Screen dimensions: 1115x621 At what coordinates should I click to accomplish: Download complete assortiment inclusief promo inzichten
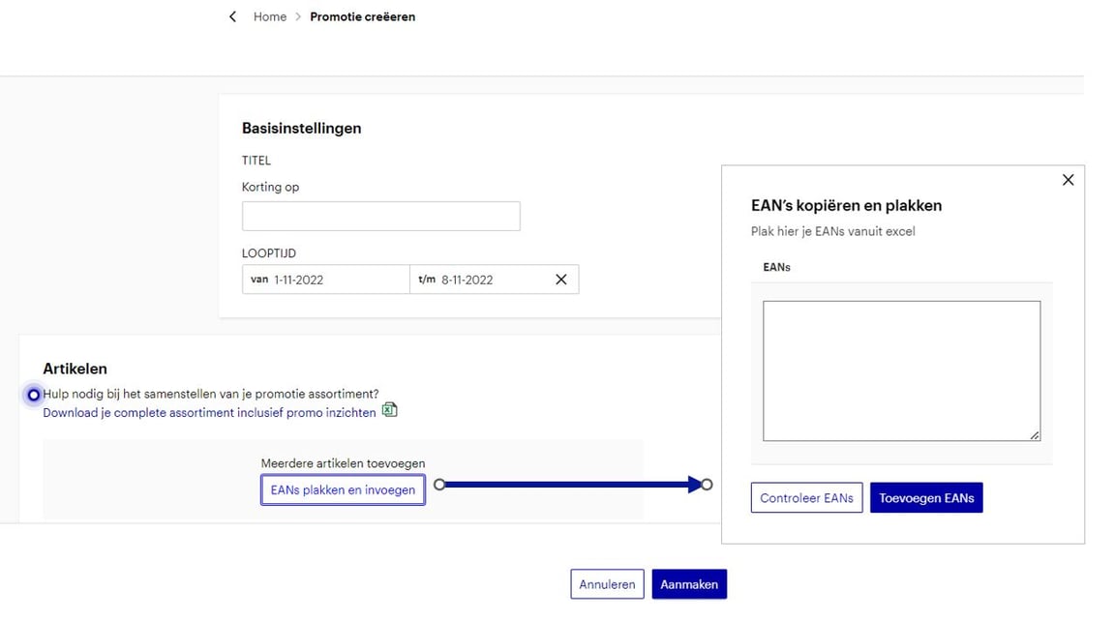(209, 412)
